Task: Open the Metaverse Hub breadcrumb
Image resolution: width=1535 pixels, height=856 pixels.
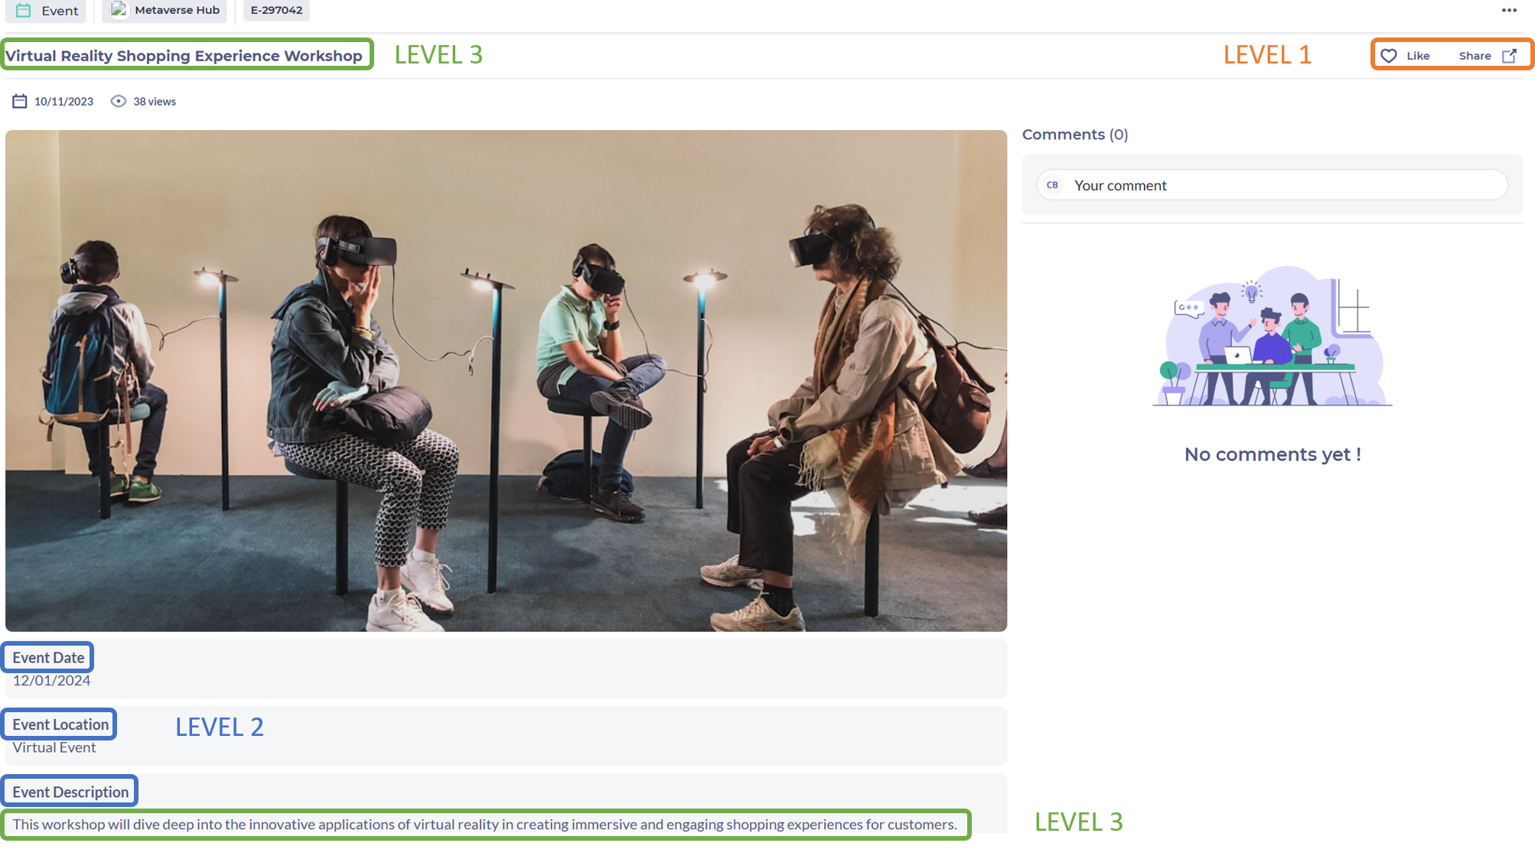Action: click(x=177, y=10)
